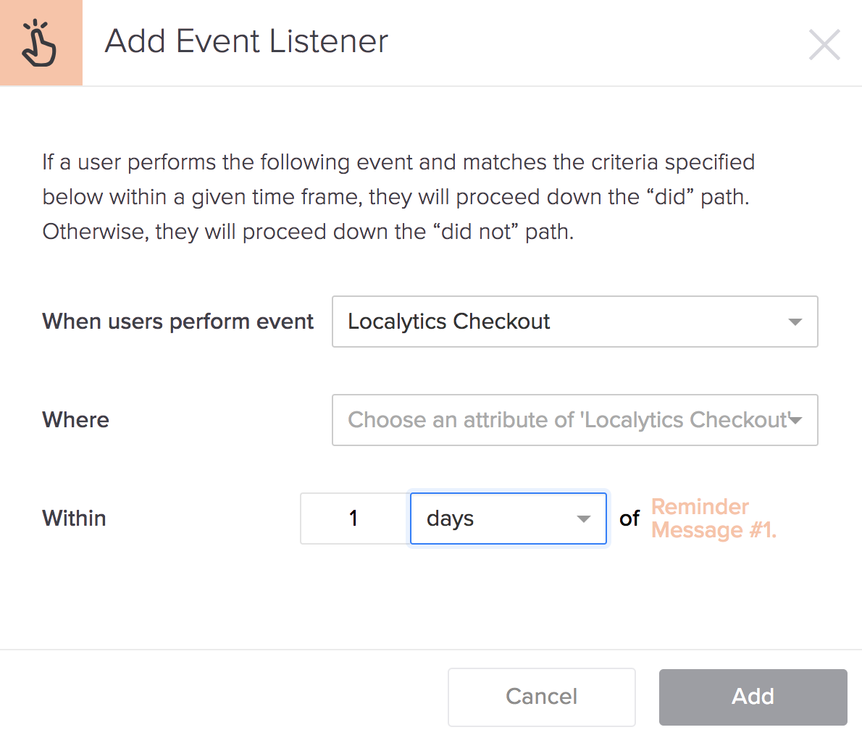The height and width of the screenshot is (743, 862).
Task: Click the gray Add button
Action: (753, 697)
